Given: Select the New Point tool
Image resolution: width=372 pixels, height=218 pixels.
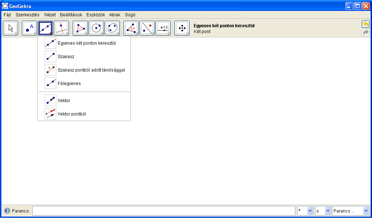Looking at the screenshot, I should pos(29,28).
